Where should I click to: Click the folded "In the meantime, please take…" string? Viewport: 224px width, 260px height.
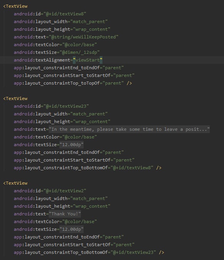(x=129, y=129)
